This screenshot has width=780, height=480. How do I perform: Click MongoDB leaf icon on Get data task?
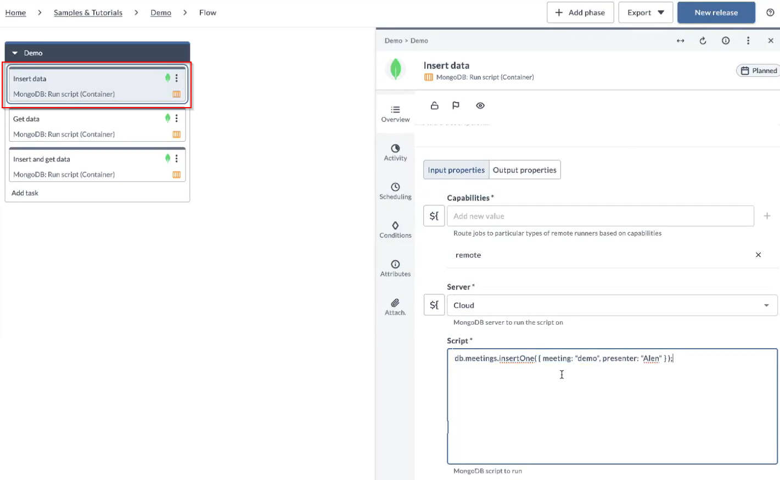[167, 118]
